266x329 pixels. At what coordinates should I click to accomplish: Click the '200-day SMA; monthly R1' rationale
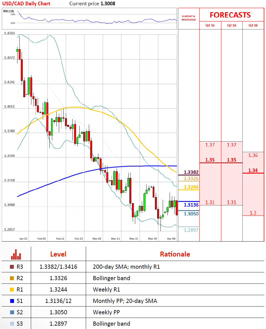tap(126, 267)
